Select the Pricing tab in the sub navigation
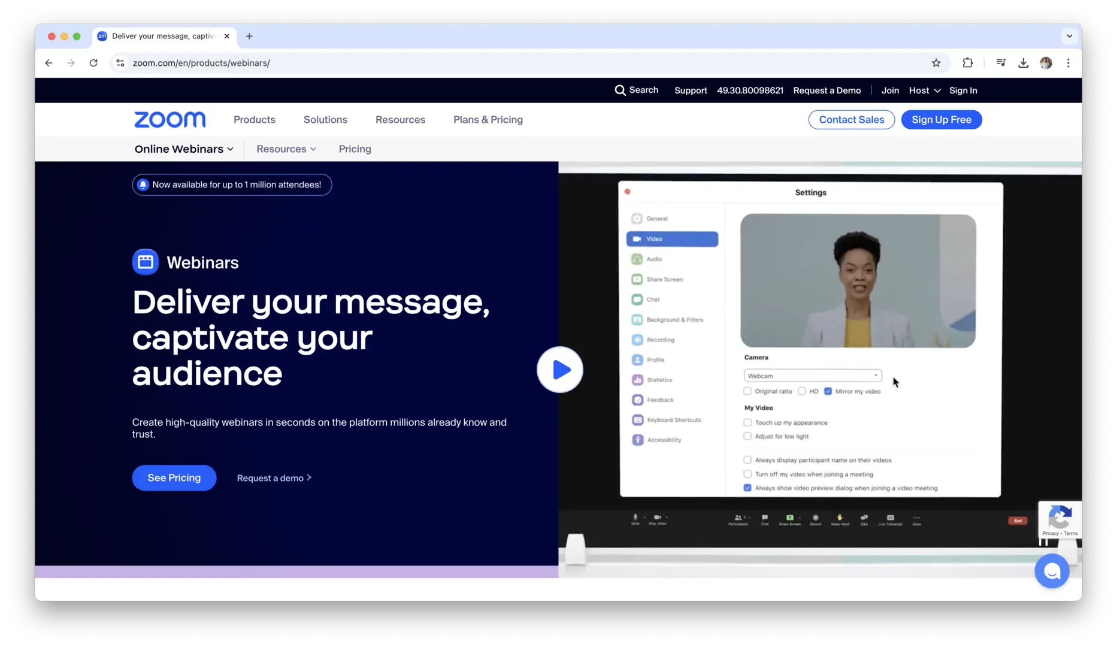Screen dimensions: 1117x647 point(355,149)
